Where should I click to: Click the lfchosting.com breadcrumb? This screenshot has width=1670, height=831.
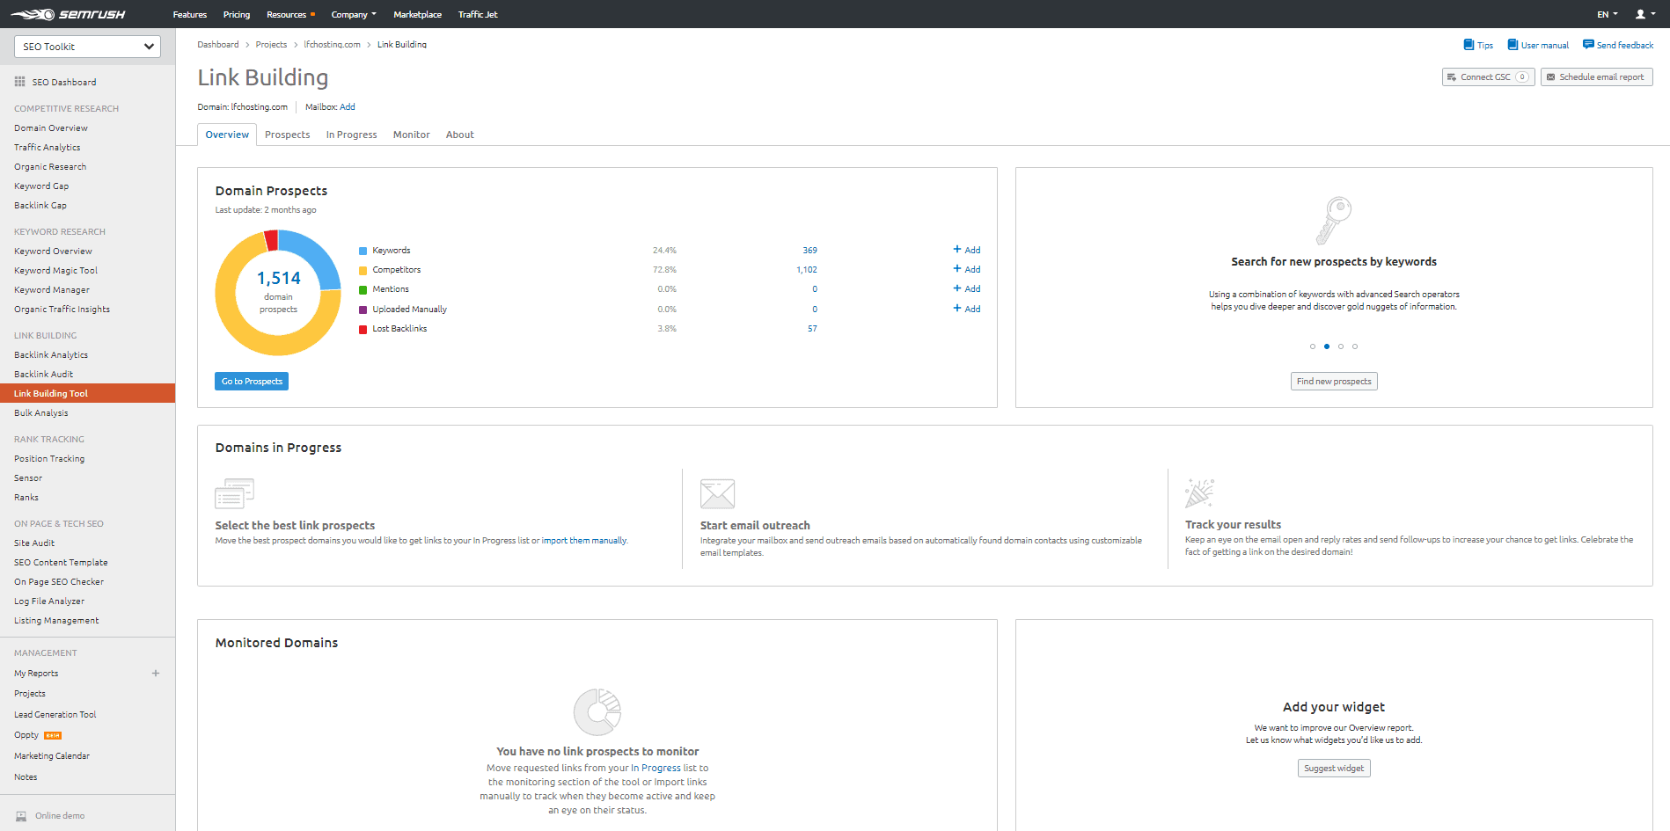[x=332, y=44]
